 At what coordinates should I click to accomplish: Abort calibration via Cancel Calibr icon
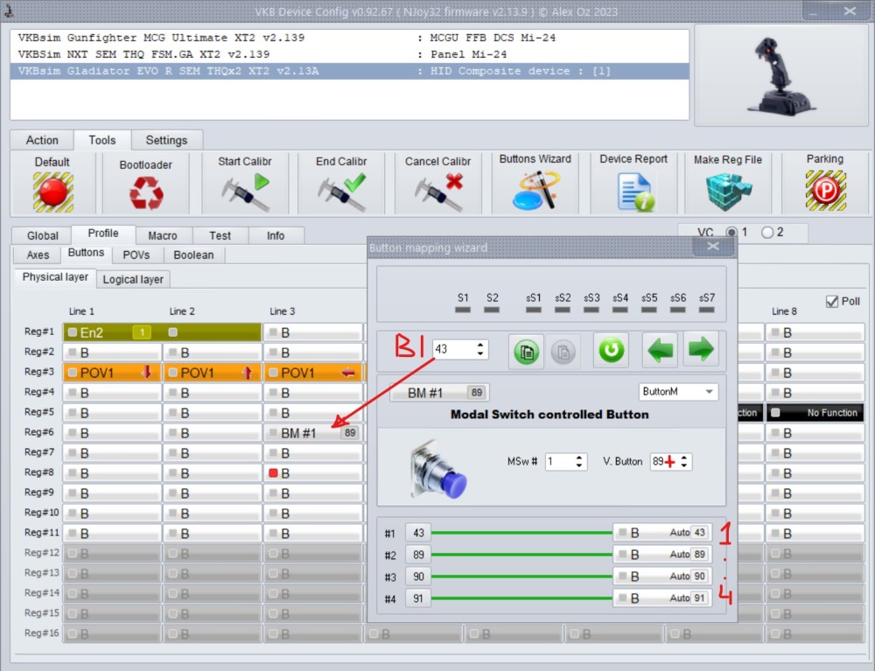(438, 192)
